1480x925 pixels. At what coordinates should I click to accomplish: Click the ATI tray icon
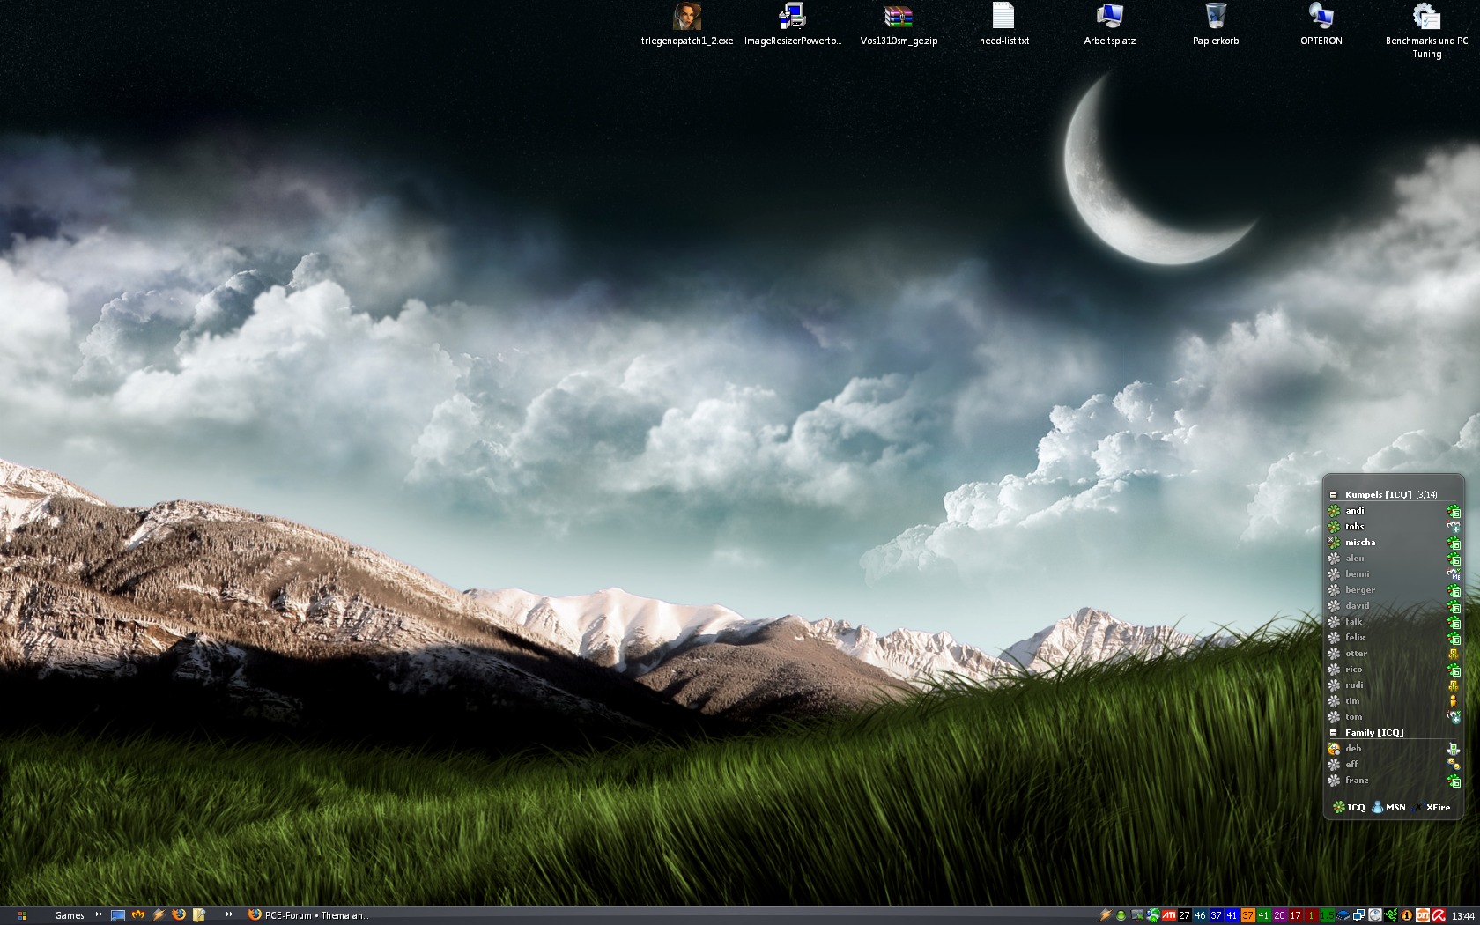click(x=1169, y=915)
